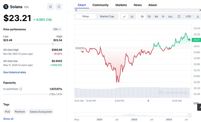201x122 pixels.
Task: Click the scroll-to-top arrow button
Action: (x=199, y=107)
